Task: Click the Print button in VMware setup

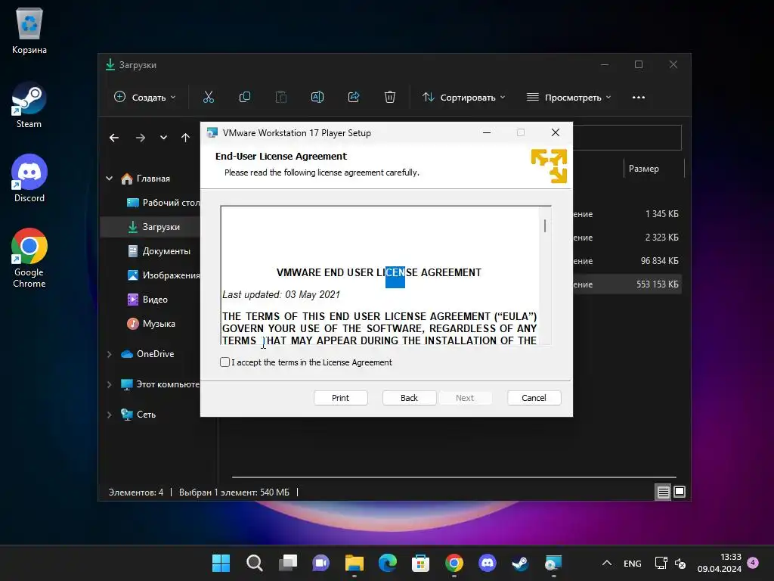Action: pos(341,398)
